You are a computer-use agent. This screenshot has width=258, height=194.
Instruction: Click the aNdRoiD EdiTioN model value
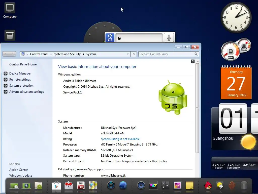[113, 133]
